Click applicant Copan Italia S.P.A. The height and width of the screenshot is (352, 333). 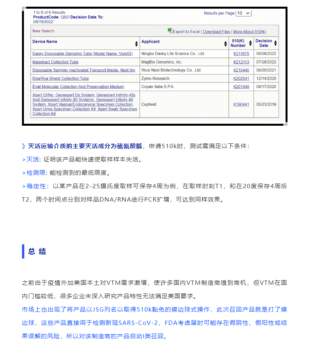coord(158,87)
